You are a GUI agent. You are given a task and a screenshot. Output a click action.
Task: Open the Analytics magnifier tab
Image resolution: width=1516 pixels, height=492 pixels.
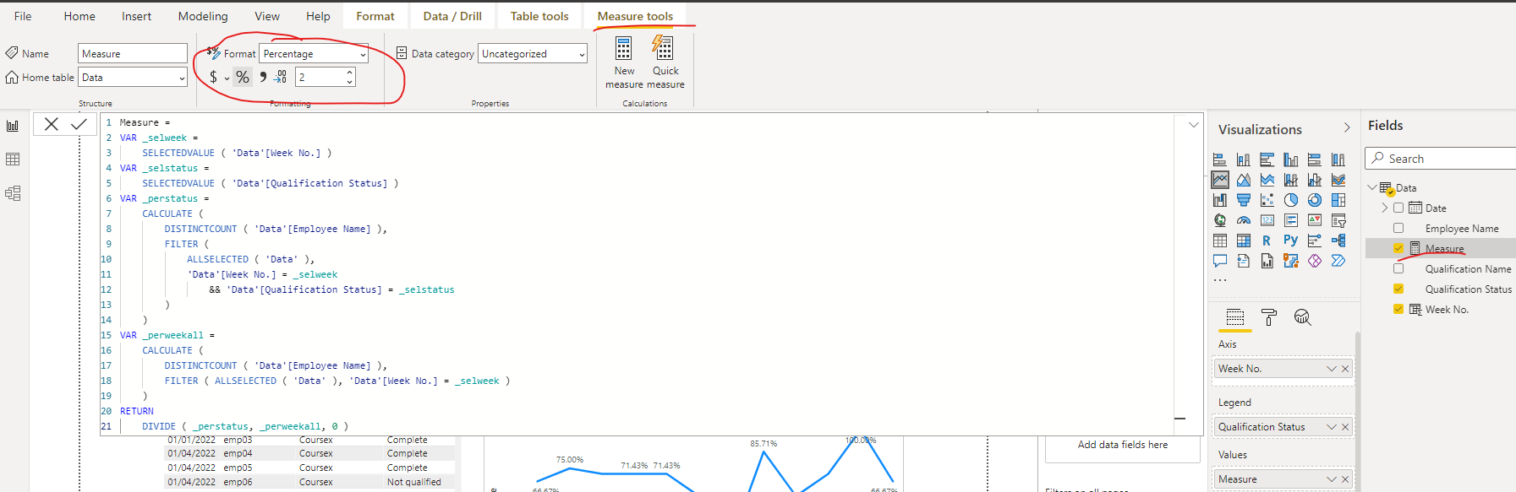[x=1303, y=317]
